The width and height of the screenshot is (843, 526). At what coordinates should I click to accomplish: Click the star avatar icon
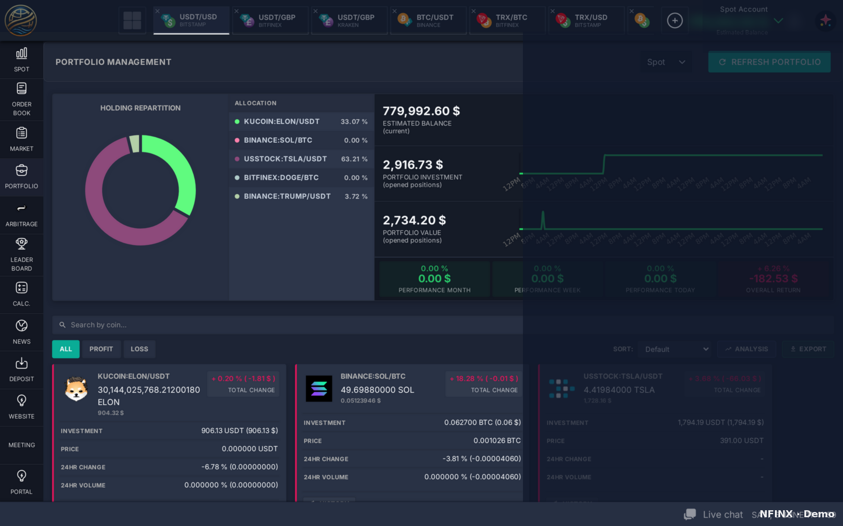825,20
